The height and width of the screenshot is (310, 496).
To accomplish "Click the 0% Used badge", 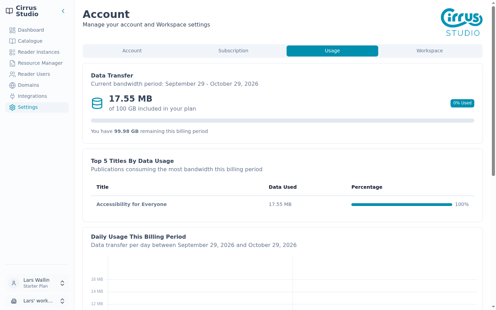I will pos(462,103).
